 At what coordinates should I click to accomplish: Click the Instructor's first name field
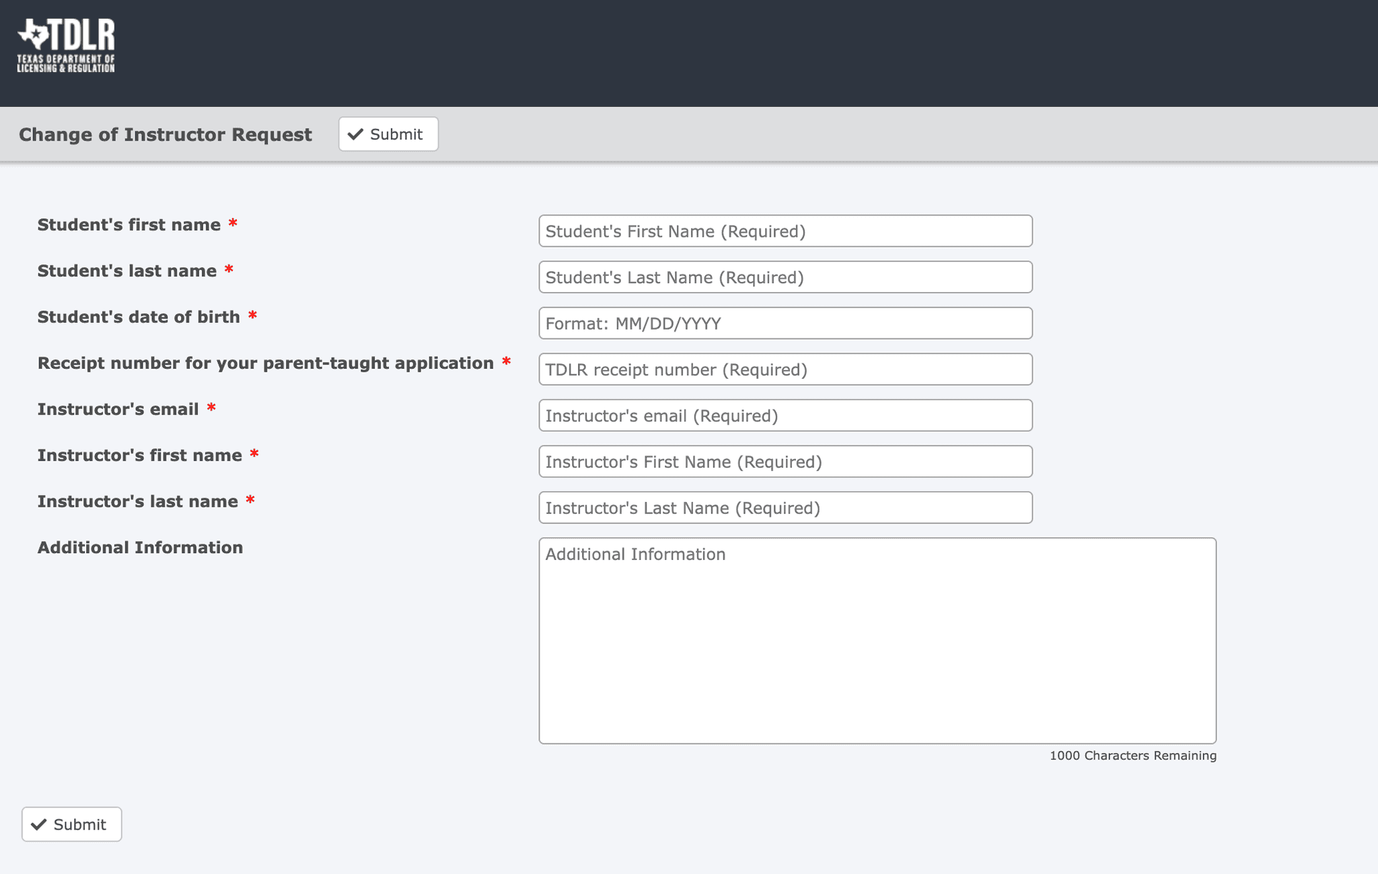tap(785, 462)
